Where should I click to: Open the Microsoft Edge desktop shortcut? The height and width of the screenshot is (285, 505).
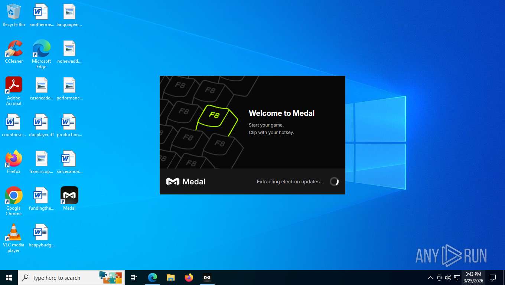[41, 55]
